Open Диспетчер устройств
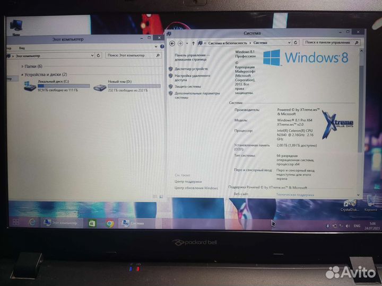This screenshot has height=286, width=382. [191, 69]
